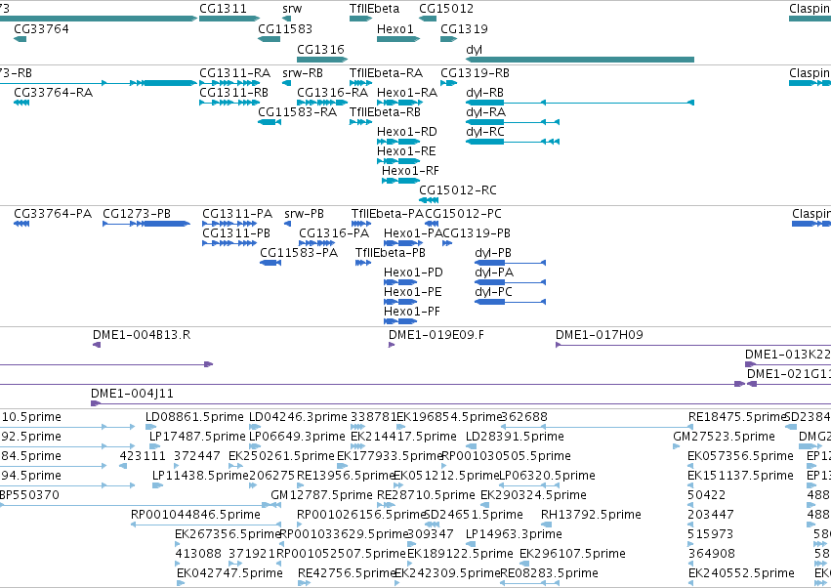Screen dimensions: 831x588
Task: Click the EK240552.5prime EST label
Action: (741, 573)
